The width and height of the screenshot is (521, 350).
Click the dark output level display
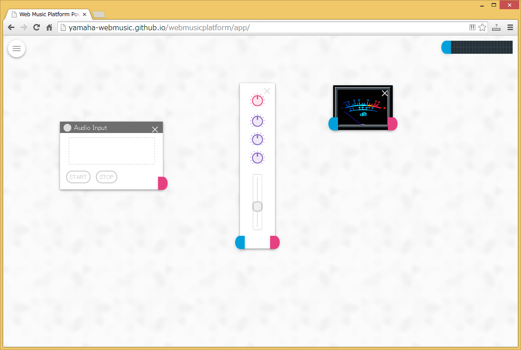coord(482,47)
